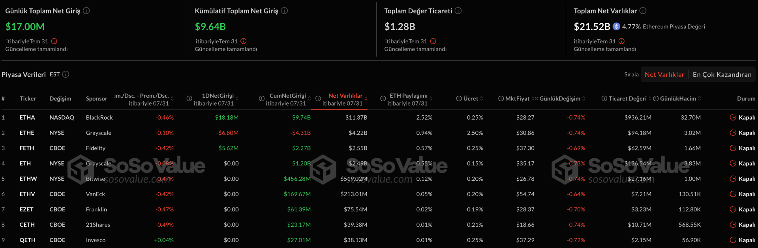Image resolution: width=758 pixels, height=248 pixels.
Task: Click the Kapalı clock icon in EZET row
Action: [733, 209]
